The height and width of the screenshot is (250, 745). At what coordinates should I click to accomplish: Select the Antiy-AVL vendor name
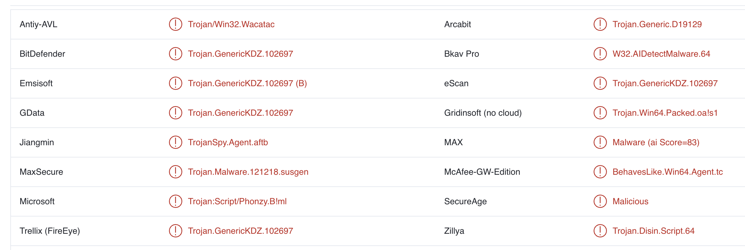[x=39, y=24]
